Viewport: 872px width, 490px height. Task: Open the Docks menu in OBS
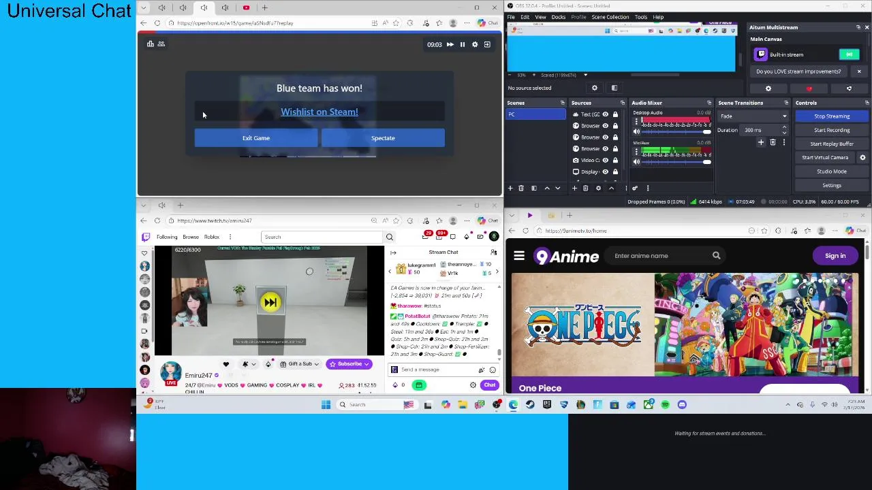(x=559, y=17)
